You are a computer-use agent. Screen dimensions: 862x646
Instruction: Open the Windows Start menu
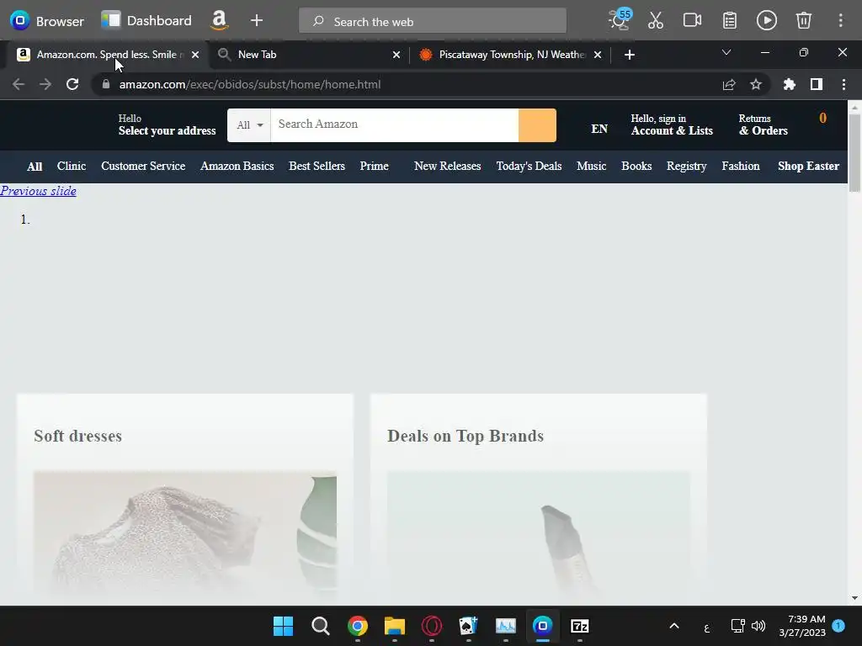[x=283, y=626]
